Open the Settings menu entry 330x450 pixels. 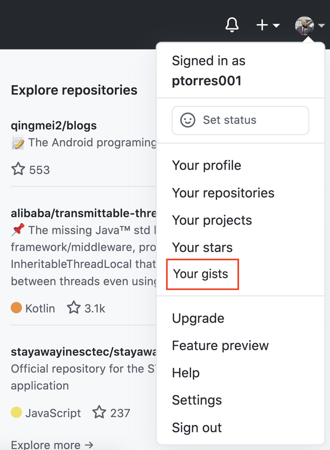[197, 400]
